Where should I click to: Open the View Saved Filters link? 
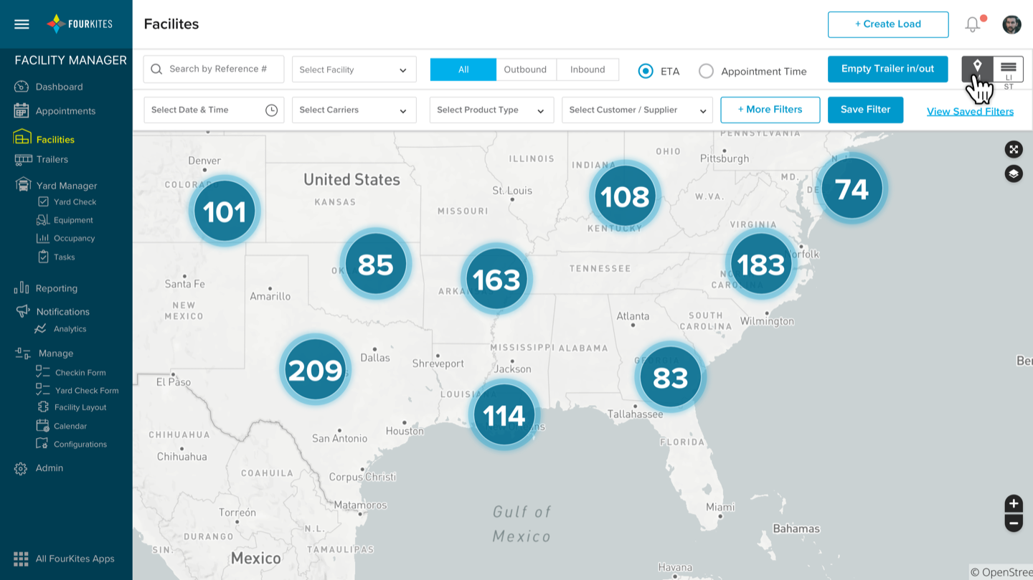click(970, 111)
